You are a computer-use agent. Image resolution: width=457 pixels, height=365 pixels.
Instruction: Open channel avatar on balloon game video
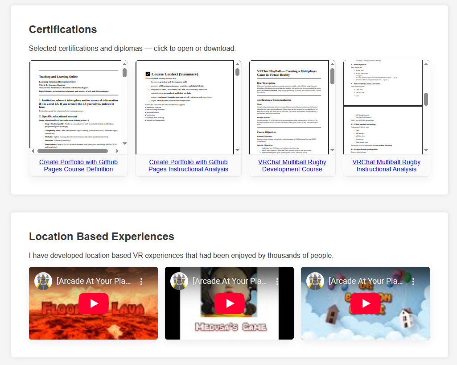315,281
